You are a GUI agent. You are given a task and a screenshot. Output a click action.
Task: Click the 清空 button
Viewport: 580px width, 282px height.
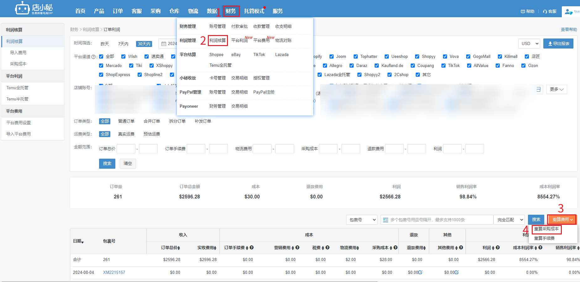[x=128, y=164]
